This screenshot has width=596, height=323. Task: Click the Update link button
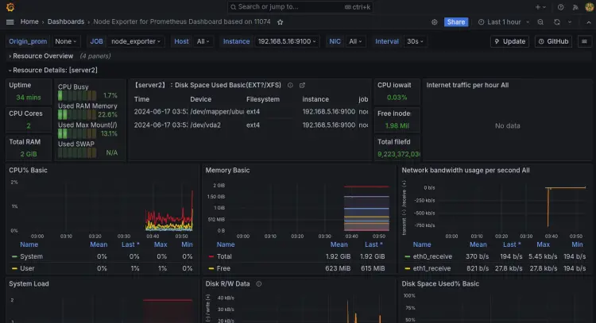click(509, 41)
